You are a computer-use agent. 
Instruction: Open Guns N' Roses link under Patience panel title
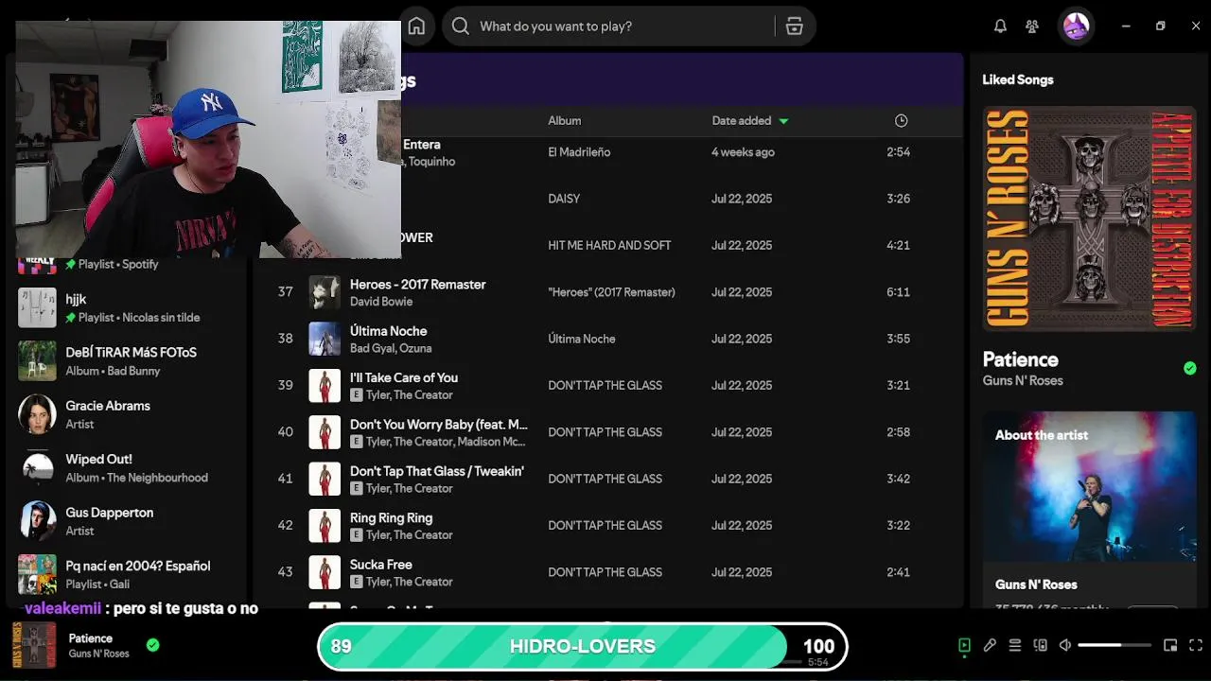click(1023, 381)
